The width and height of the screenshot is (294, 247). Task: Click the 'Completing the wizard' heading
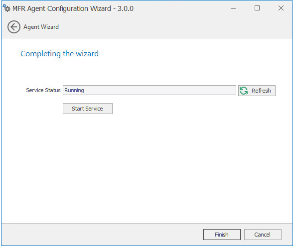(59, 54)
